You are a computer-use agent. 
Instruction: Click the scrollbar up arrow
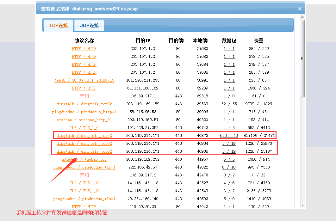pyautogui.click(x=302, y=17)
